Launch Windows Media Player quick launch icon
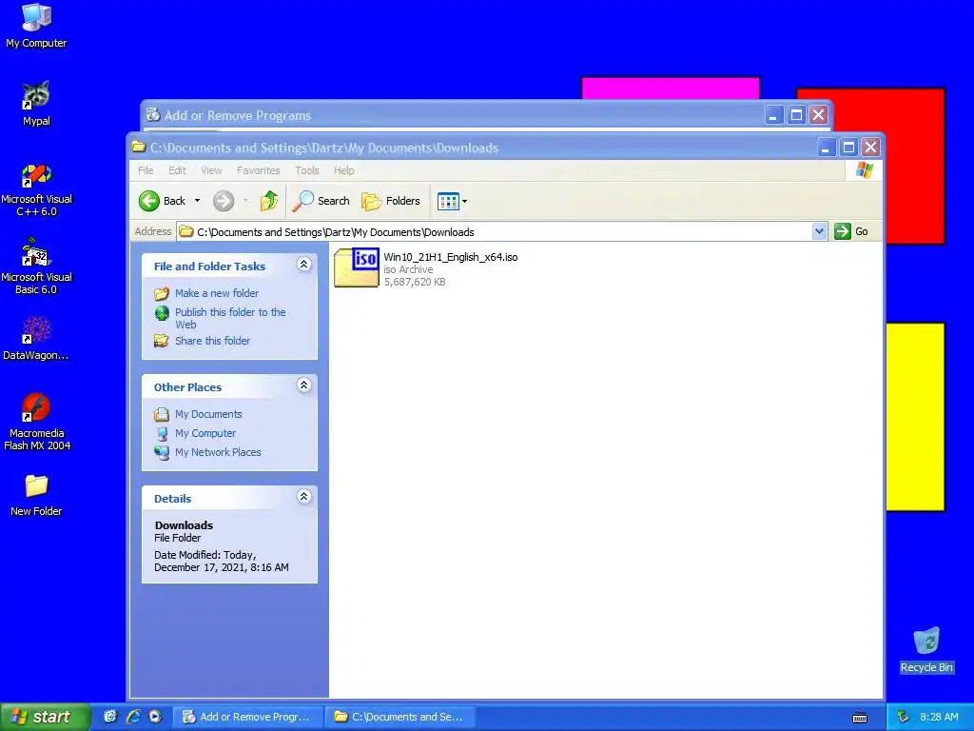The height and width of the screenshot is (731, 974). click(x=155, y=717)
